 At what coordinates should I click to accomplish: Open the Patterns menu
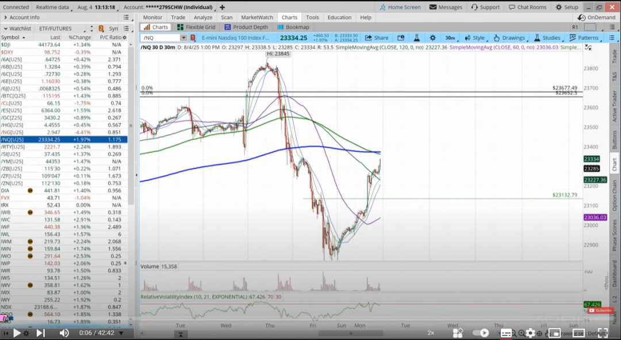(584, 37)
